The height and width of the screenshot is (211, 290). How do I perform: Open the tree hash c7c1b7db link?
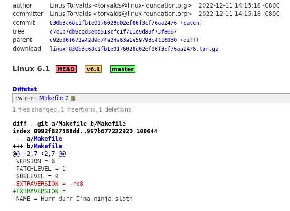pos(113,32)
